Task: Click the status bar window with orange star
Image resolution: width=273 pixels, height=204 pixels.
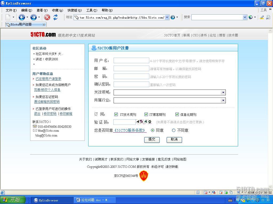Action: pos(221,192)
